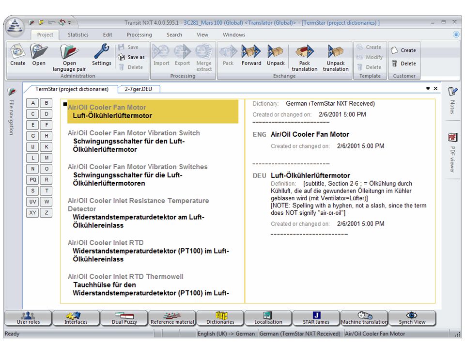This screenshot has height=349, width=465.
Task: Click the help info icon in ribbon
Action: 456,34
